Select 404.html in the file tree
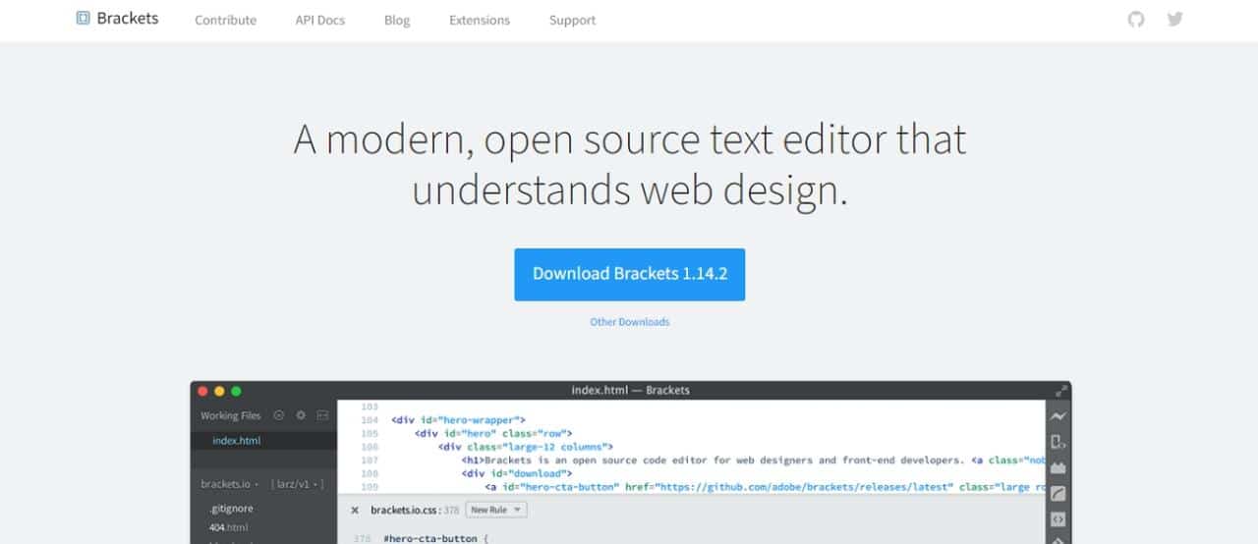This screenshot has width=1258, height=544. pyautogui.click(x=229, y=527)
